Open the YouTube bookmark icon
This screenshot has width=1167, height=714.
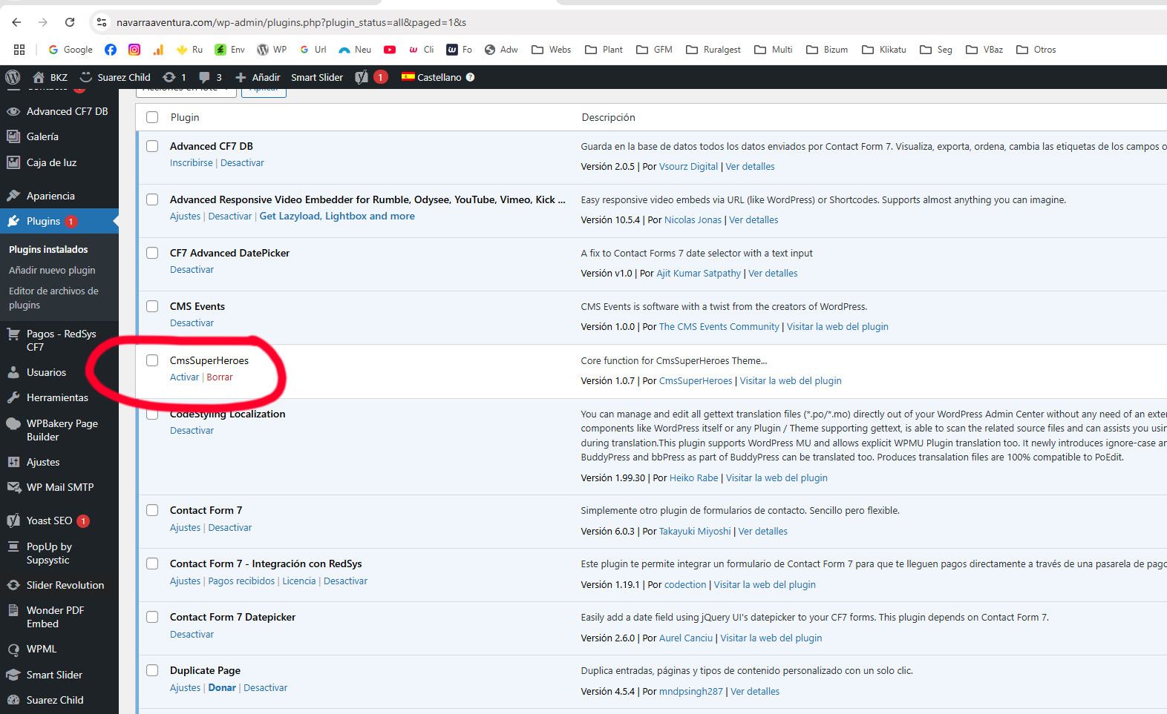390,50
